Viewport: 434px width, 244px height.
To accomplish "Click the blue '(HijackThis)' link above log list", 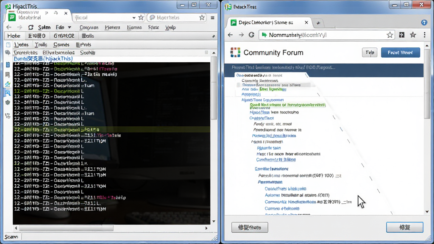I will tap(58, 58).
